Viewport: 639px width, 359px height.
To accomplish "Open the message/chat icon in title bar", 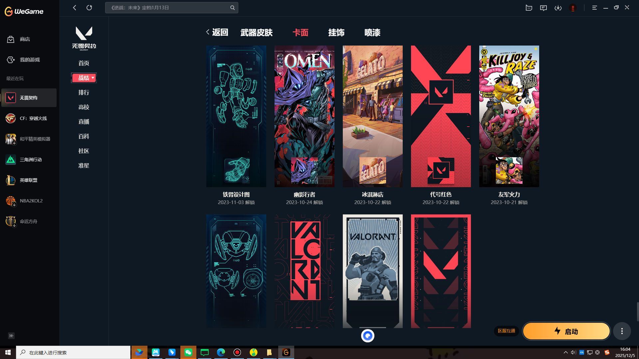I will [x=543, y=8].
